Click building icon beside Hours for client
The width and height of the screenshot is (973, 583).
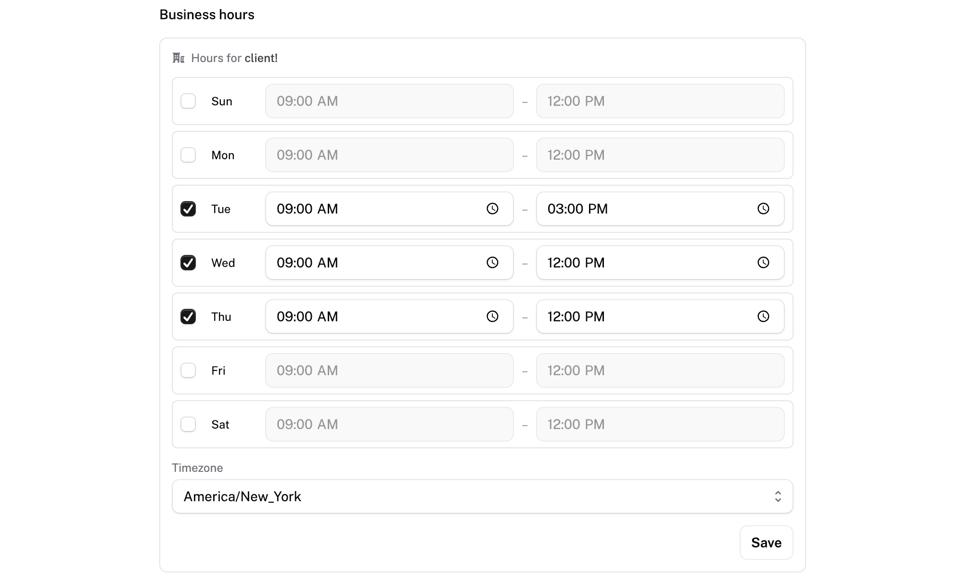[179, 58]
